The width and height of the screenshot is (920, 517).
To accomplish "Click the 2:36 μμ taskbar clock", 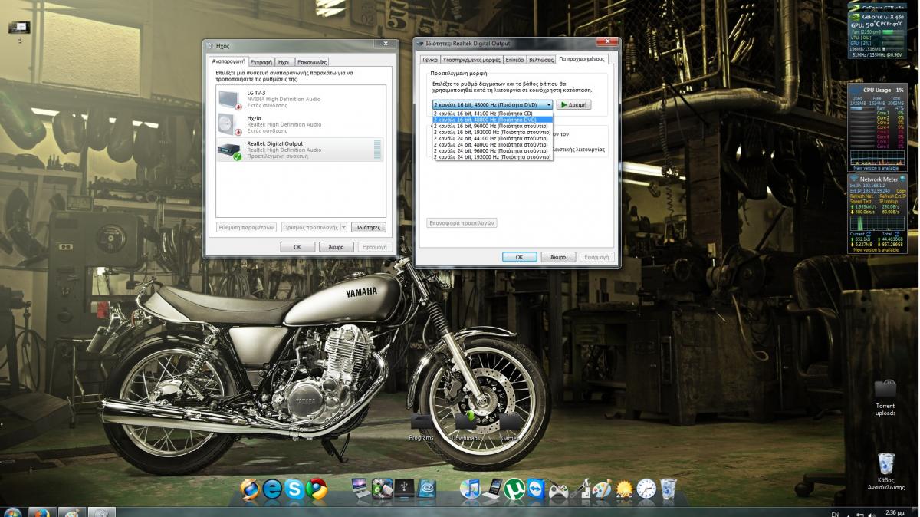I will click(895, 512).
